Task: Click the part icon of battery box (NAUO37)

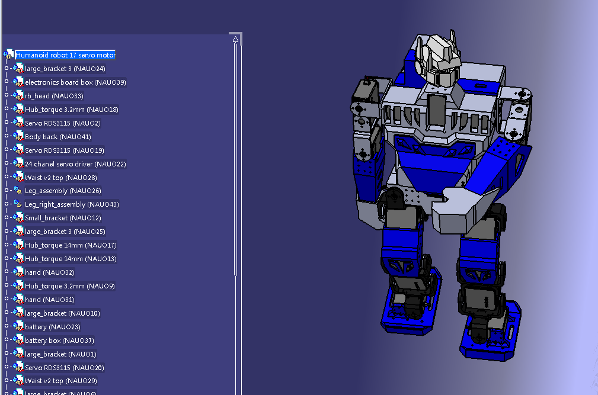Action: (x=18, y=340)
